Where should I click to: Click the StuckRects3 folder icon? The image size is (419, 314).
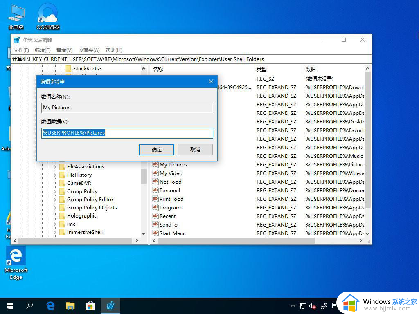click(68, 69)
